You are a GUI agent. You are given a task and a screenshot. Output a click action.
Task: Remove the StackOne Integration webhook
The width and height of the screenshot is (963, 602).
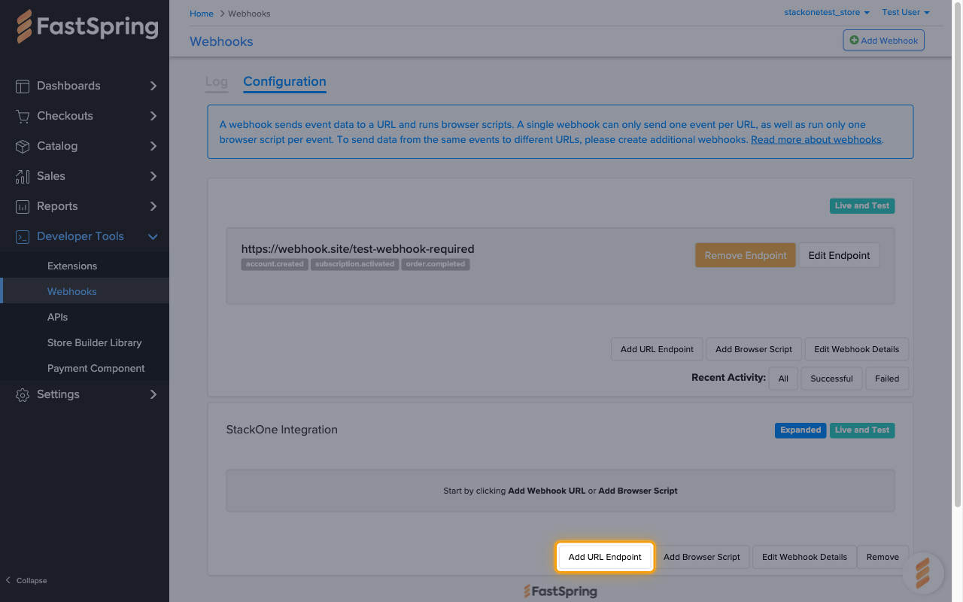tap(882, 557)
